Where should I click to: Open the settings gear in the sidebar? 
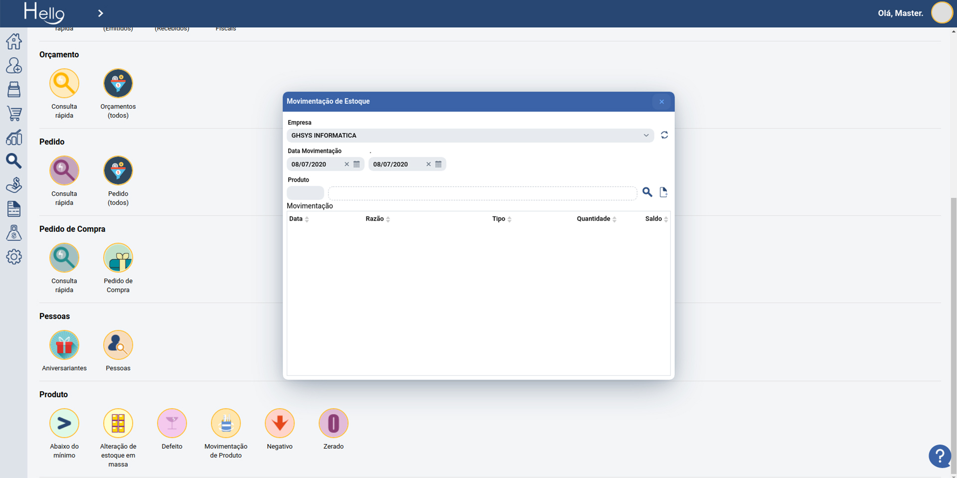point(14,257)
